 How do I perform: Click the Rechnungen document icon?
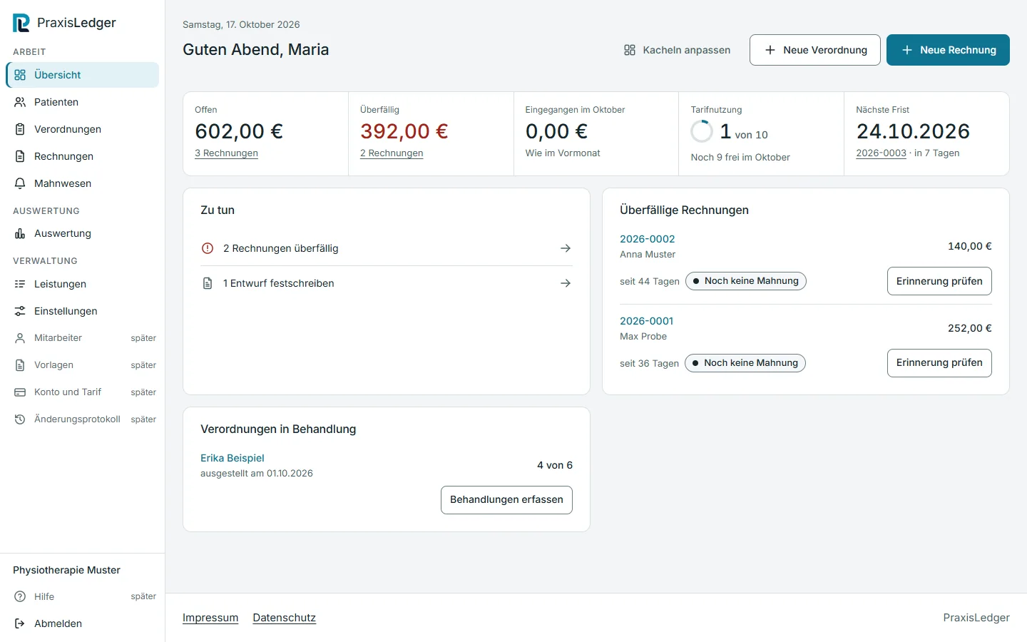tap(20, 156)
